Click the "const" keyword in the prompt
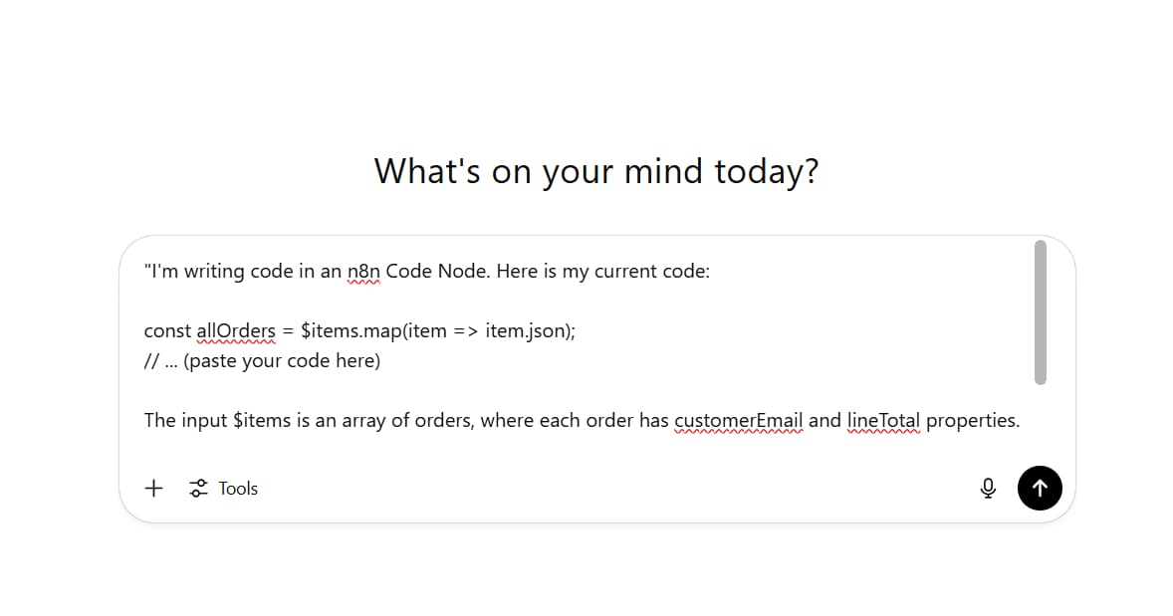 point(167,330)
